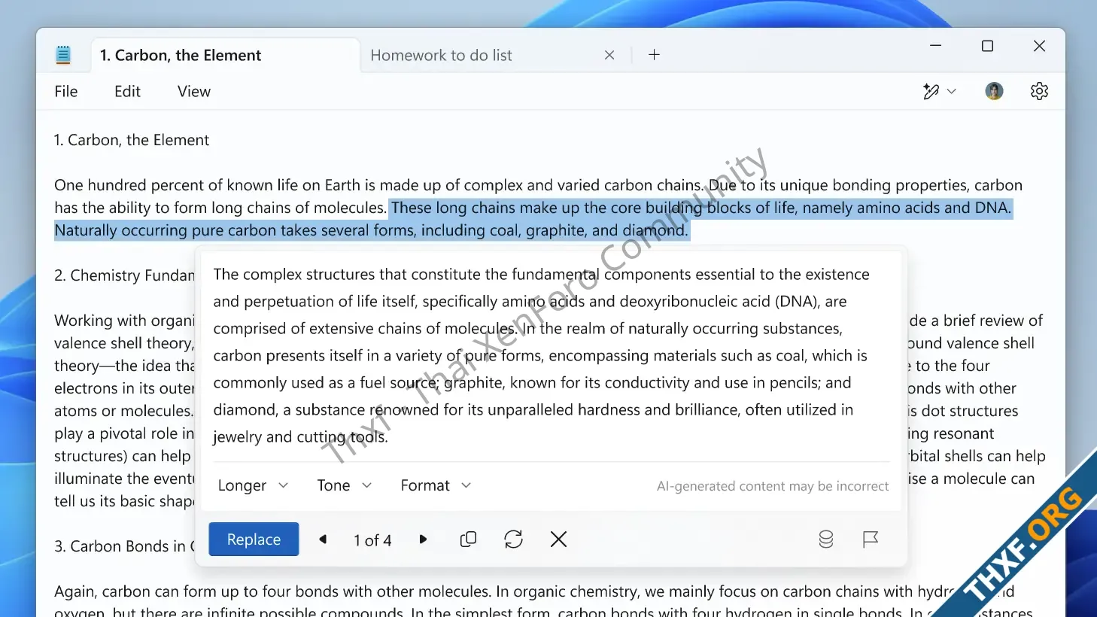Click the Notepad app icon in title bar

pyautogui.click(x=63, y=55)
